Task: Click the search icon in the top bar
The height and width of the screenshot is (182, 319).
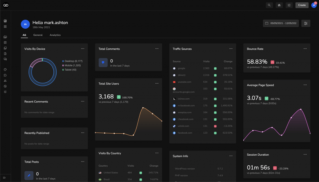Action: (269, 5)
